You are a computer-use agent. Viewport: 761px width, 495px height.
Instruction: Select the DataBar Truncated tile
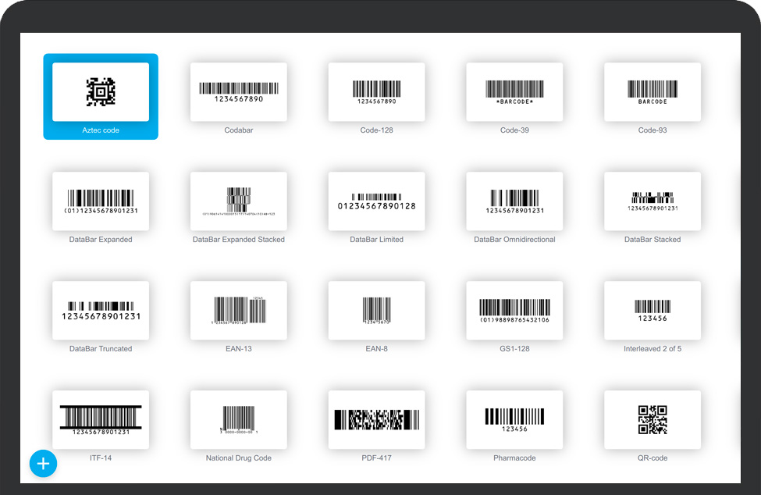(101, 311)
